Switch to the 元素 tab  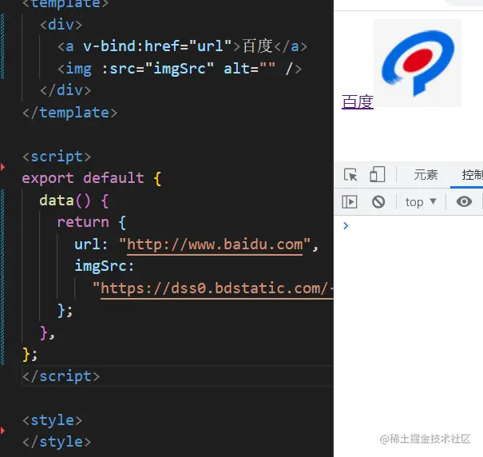(426, 175)
